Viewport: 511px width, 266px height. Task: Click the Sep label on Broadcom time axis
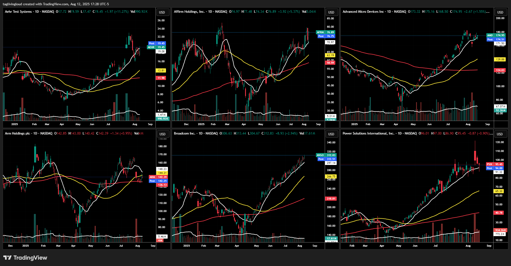tap(315, 246)
